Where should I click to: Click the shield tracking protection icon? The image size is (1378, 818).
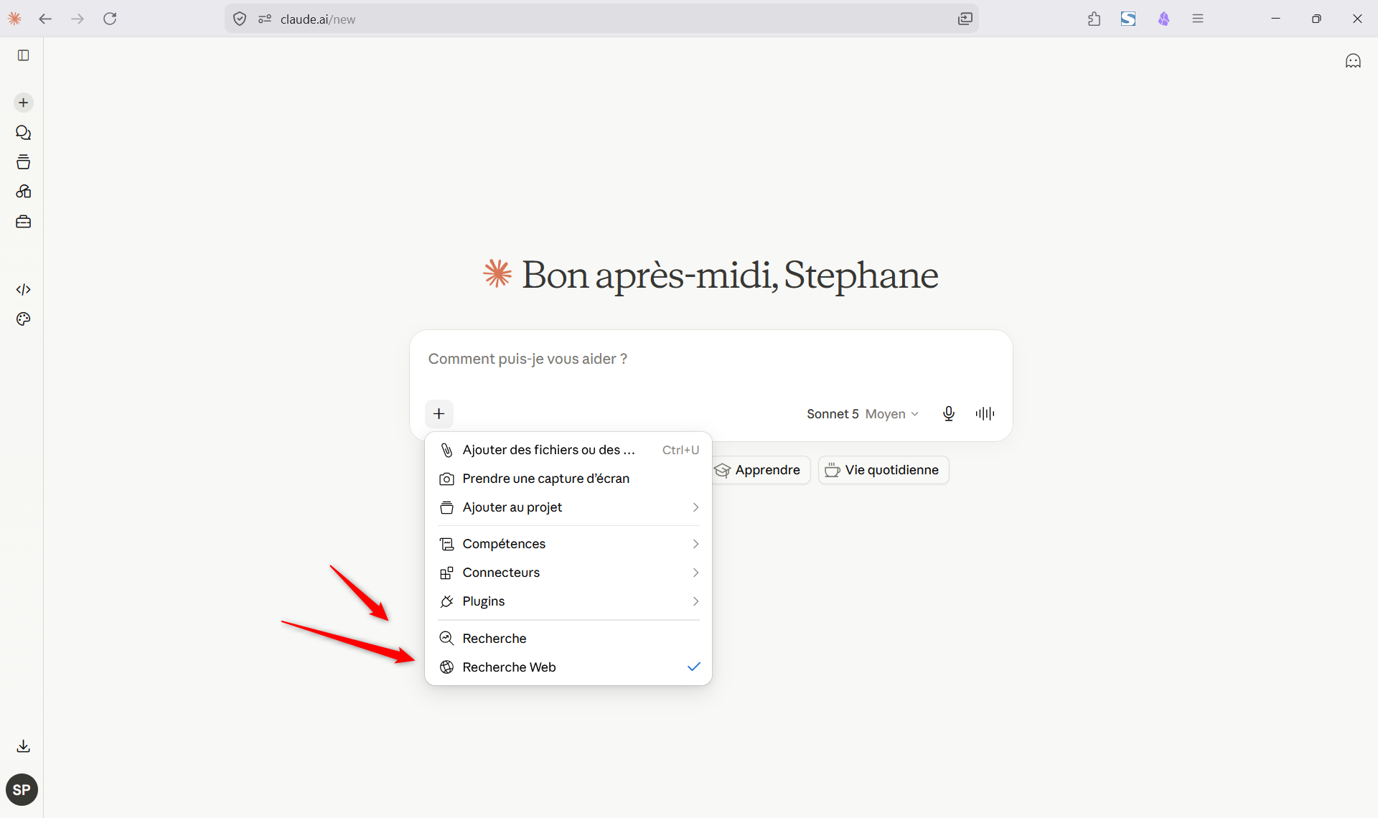[x=240, y=19]
